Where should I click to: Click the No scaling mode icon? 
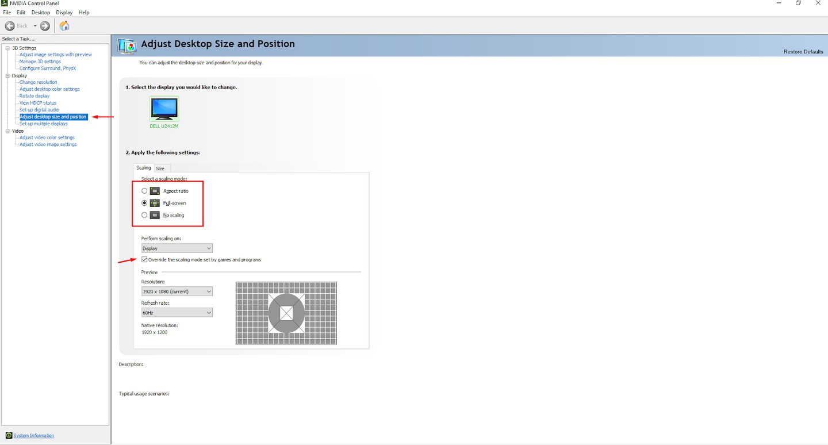[154, 214]
